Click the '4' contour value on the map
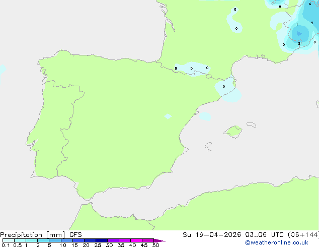 [x=309, y=4]
